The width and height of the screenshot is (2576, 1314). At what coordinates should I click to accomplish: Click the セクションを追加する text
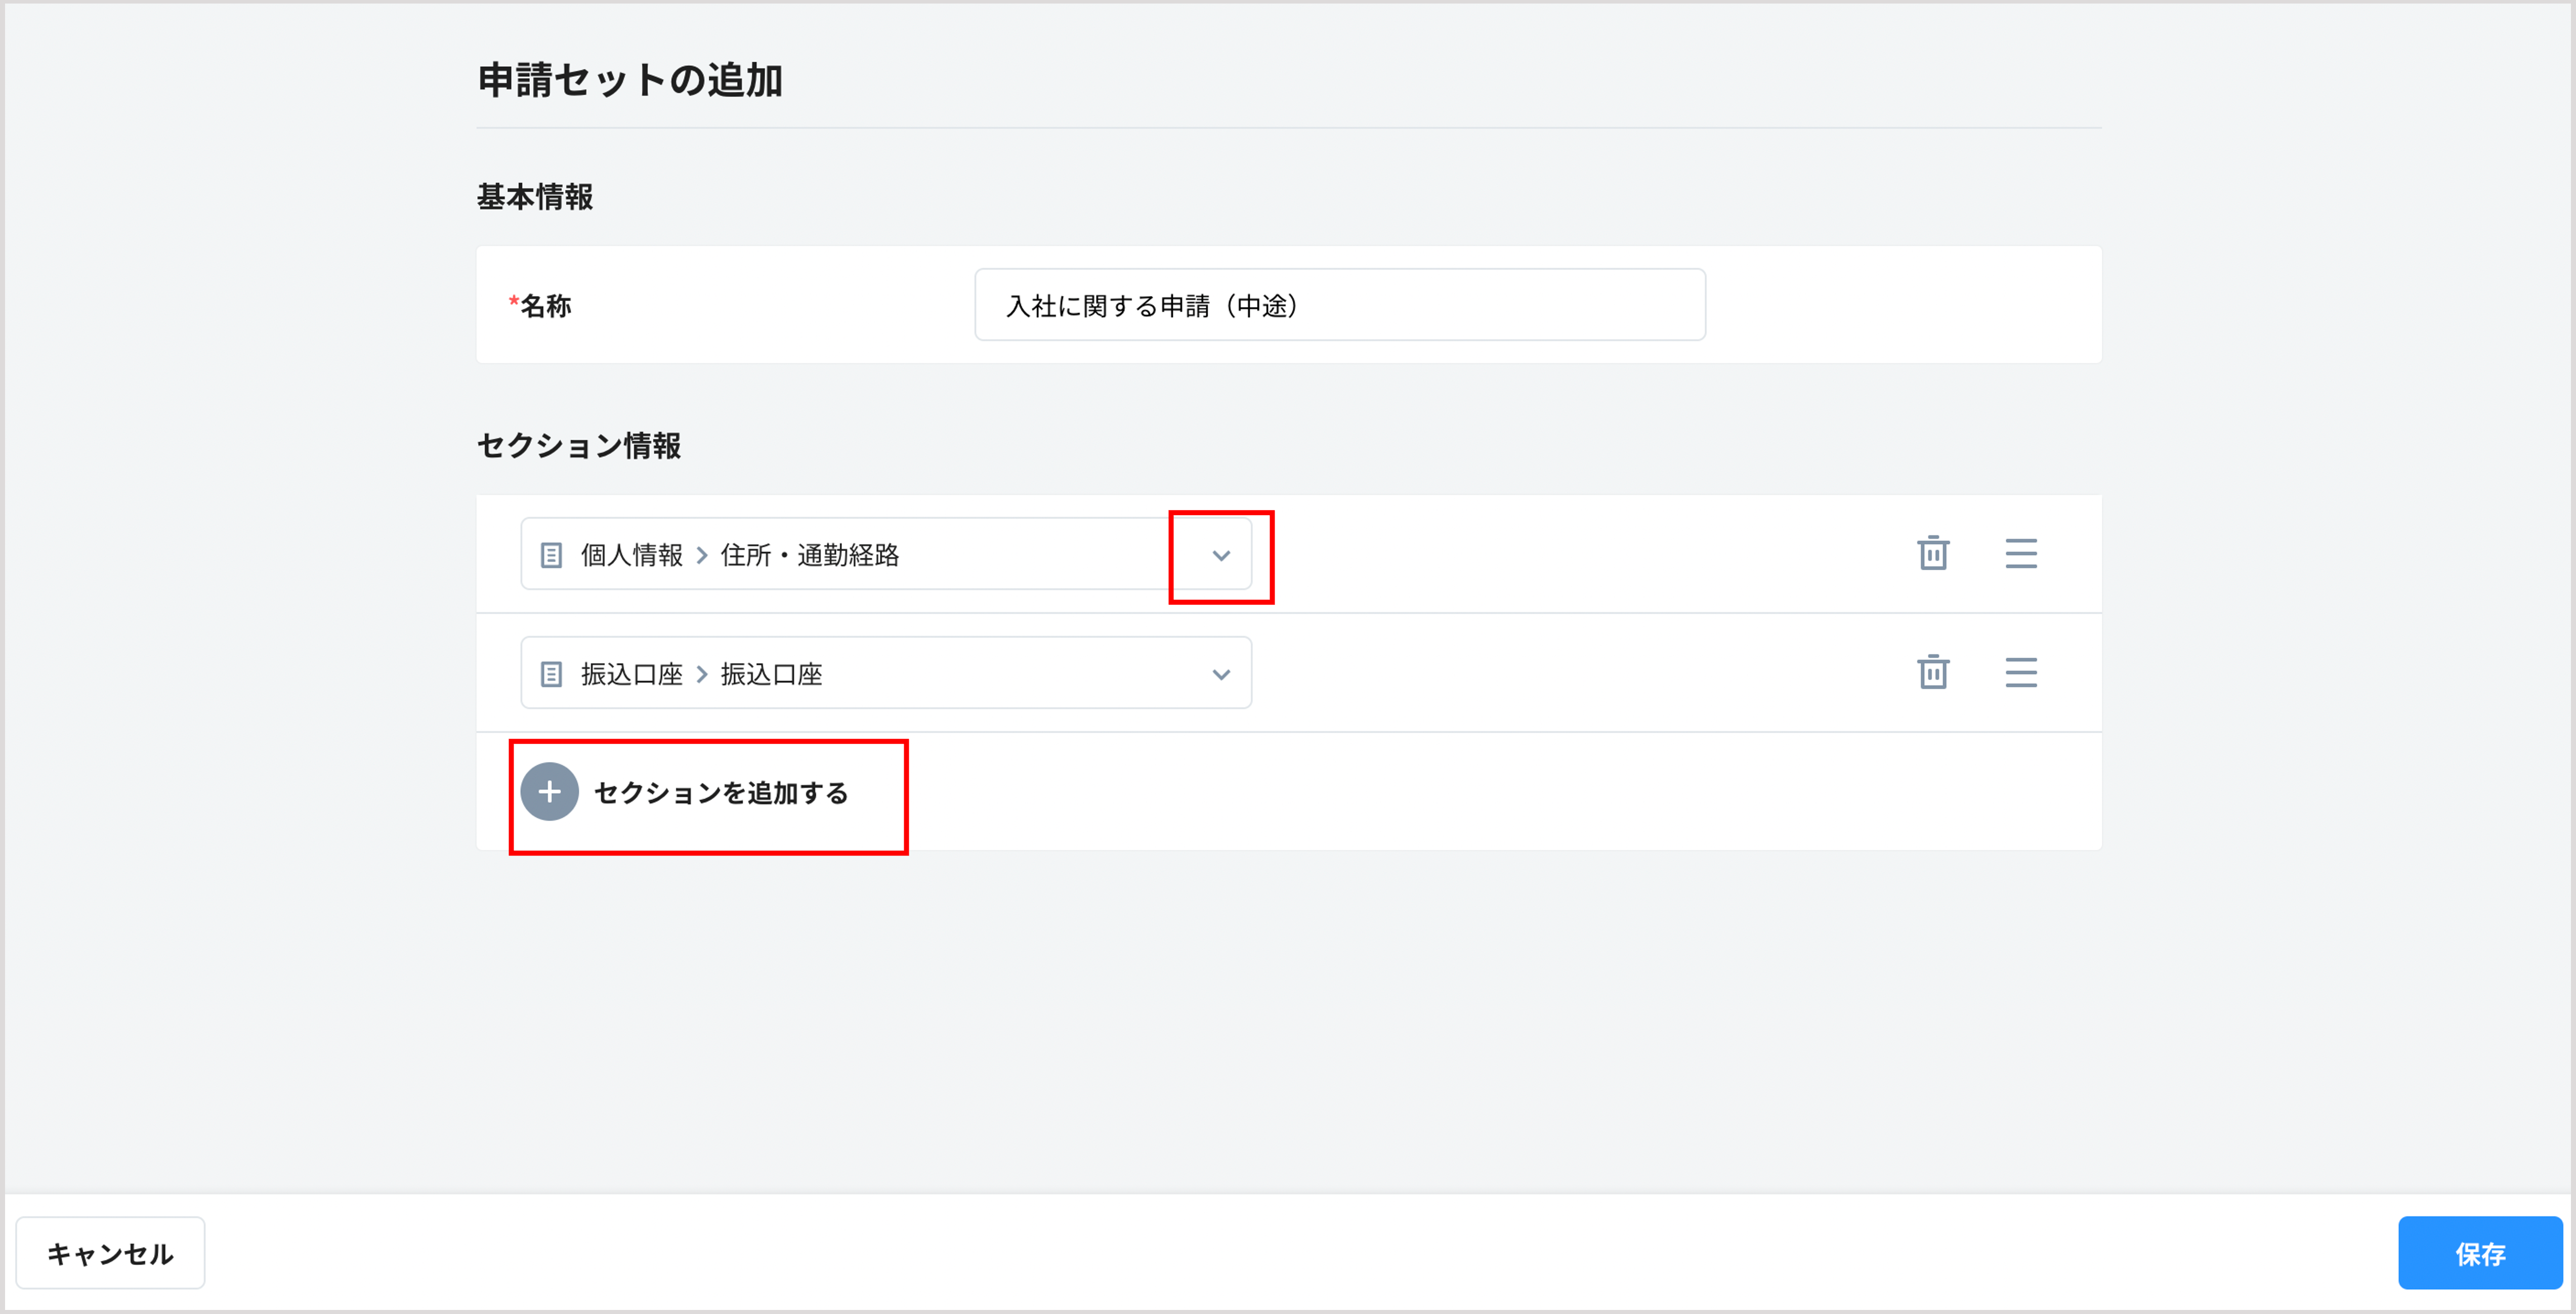tap(720, 793)
